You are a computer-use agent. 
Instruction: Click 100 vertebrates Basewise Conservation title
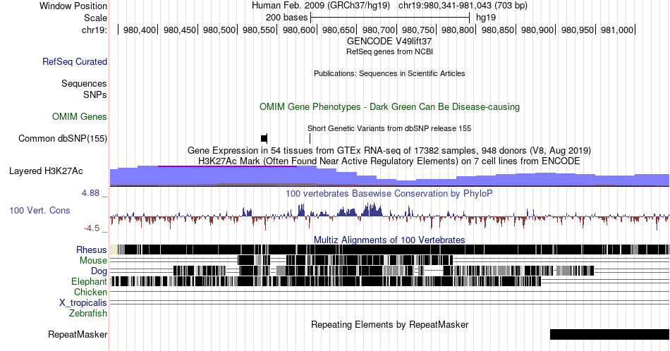pyautogui.click(x=389, y=193)
